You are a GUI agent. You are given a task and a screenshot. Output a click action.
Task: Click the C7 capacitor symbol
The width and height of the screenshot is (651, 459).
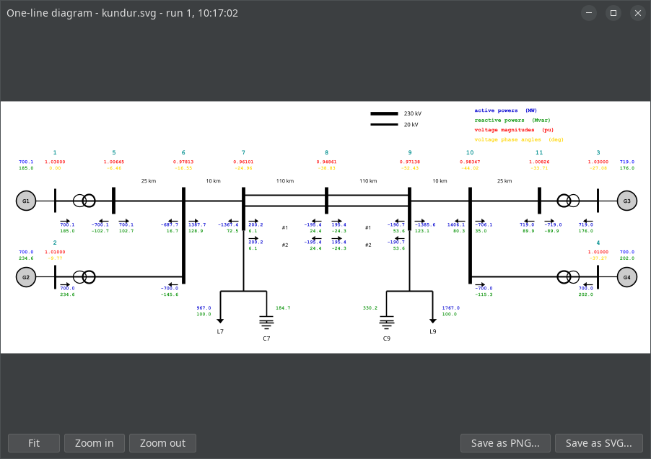click(x=266, y=323)
